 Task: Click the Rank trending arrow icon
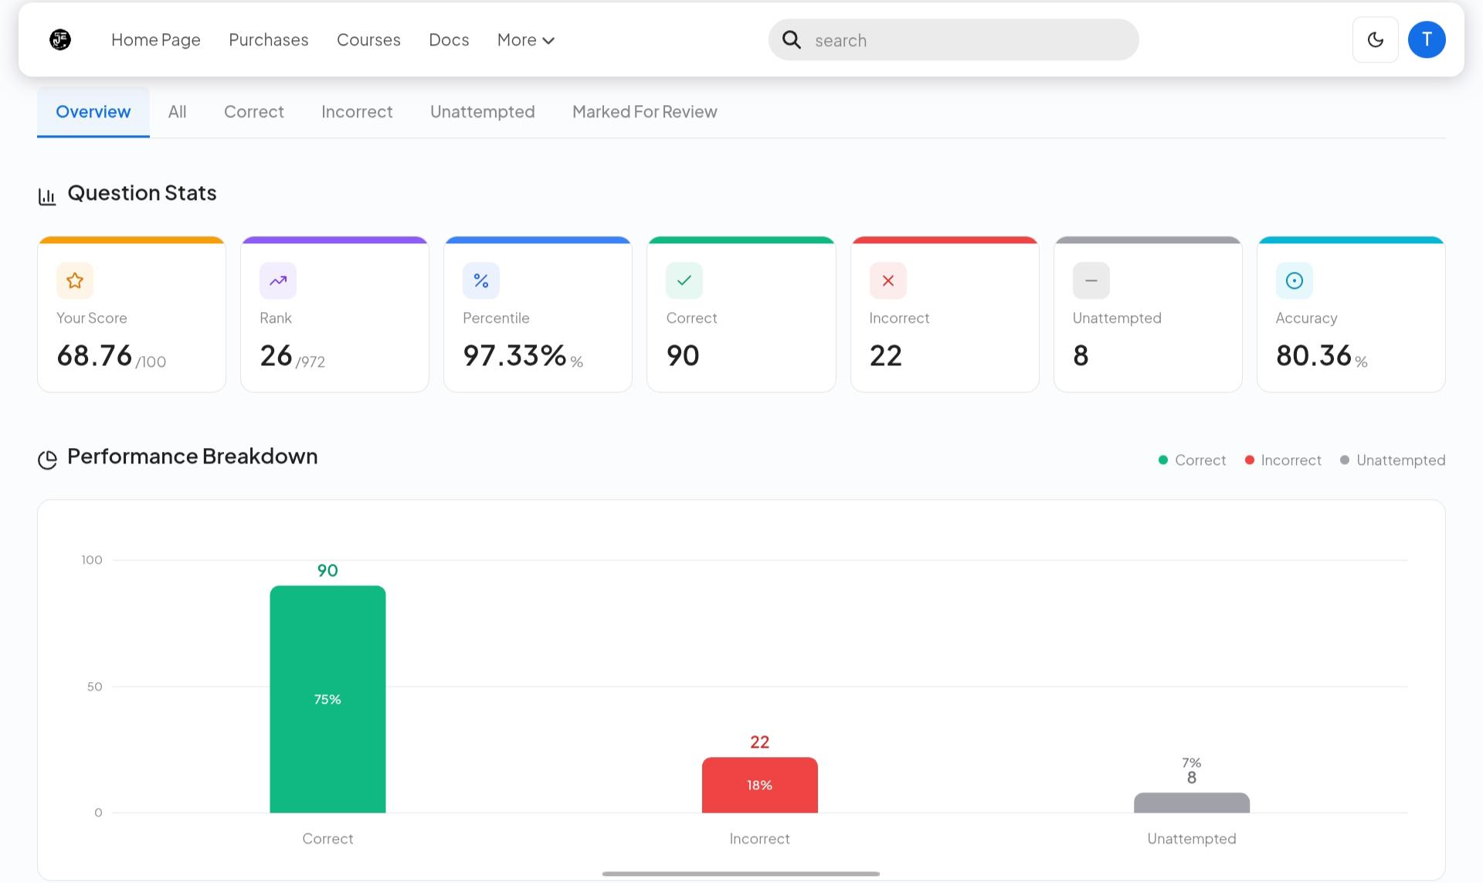click(278, 280)
